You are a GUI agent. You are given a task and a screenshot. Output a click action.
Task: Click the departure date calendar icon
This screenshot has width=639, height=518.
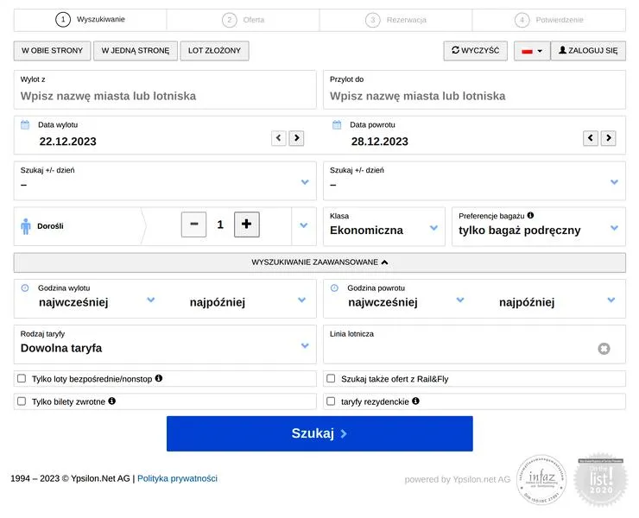click(25, 124)
